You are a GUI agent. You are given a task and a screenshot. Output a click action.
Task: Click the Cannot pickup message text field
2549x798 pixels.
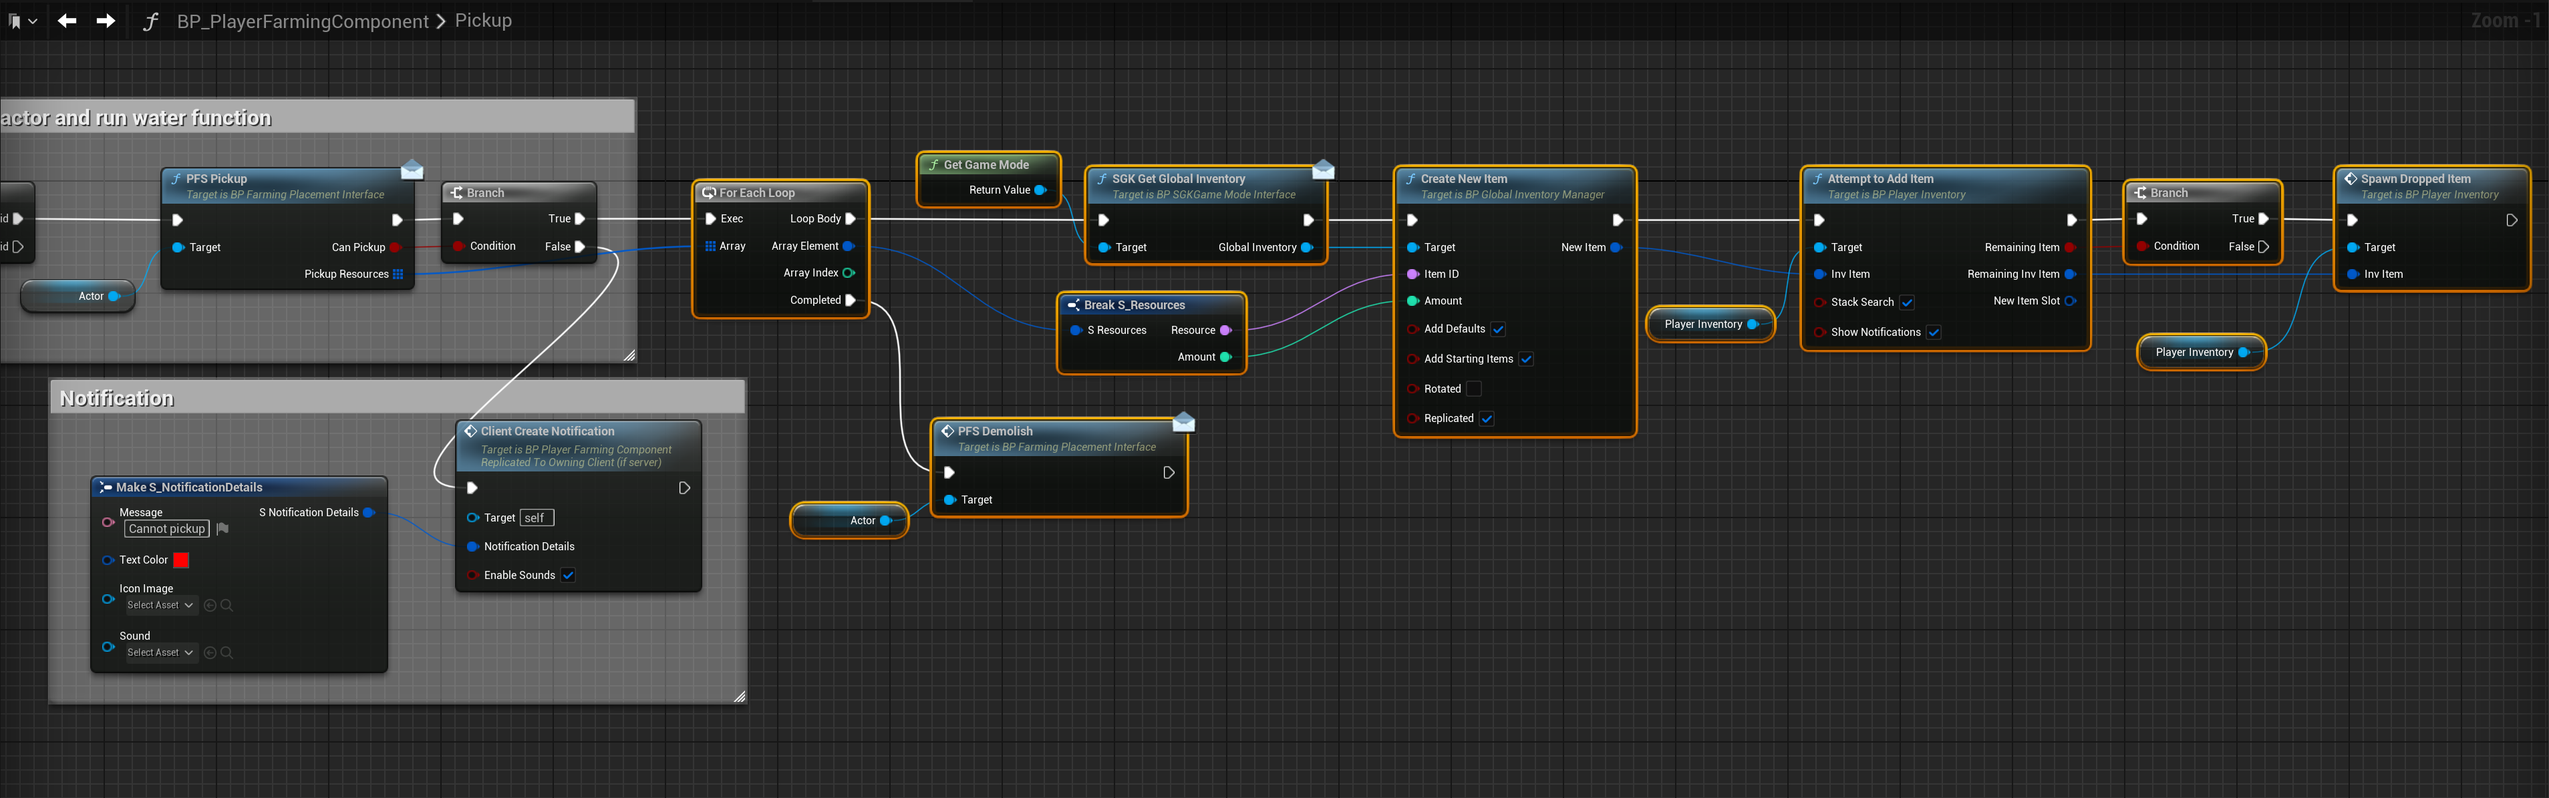[x=166, y=529]
